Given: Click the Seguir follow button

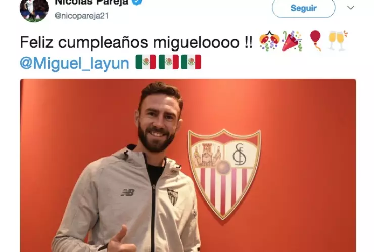Looking at the screenshot, I should (303, 8).
